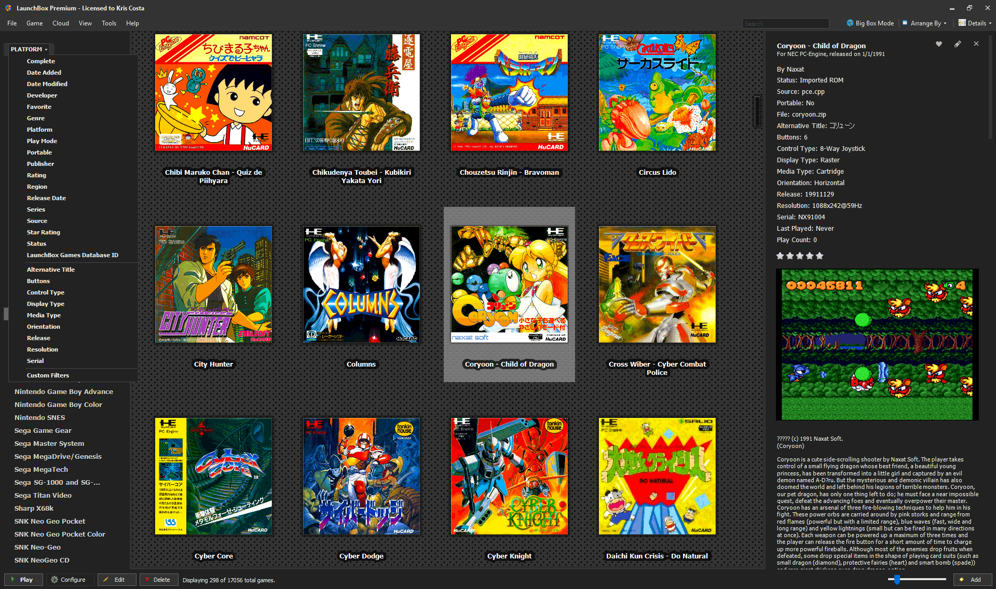Expand the PLATFORM filter dropdown
The image size is (996, 589).
29,49
